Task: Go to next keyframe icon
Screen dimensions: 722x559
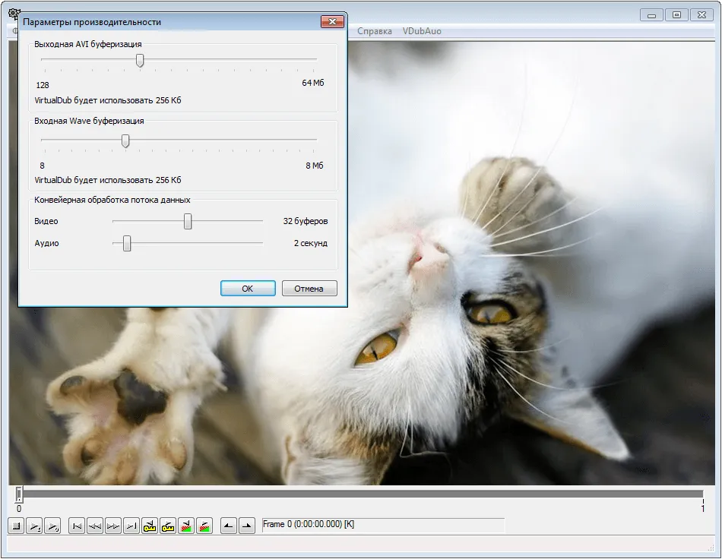Action: click(168, 526)
